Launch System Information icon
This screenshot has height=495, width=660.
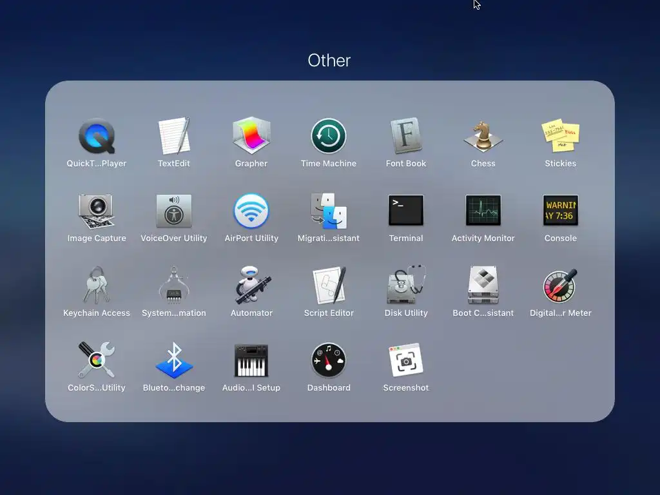click(174, 285)
